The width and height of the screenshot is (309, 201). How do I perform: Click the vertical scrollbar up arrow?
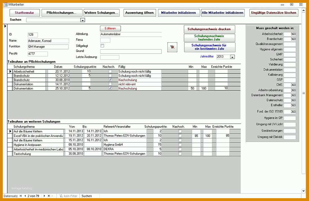pyautogui.click(x=304, y=10)
